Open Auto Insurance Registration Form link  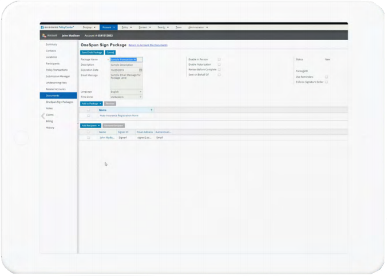[x=119, y=115]
